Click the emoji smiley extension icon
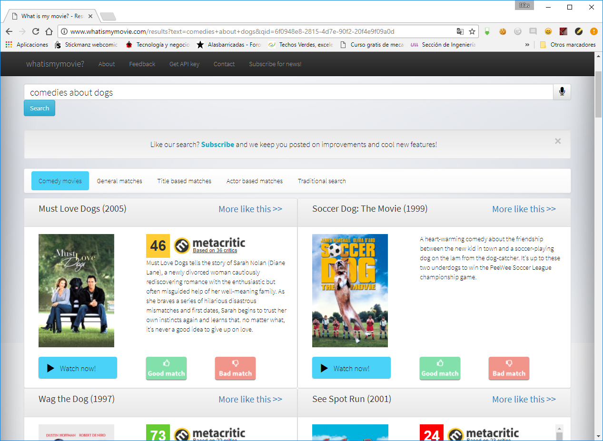Image resolution: width=603 pixels, height=441 pixels. [548, 31]
